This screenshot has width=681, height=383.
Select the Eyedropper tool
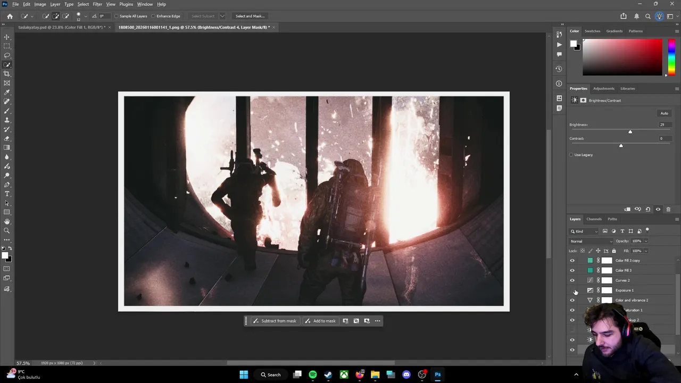(7, 93)
